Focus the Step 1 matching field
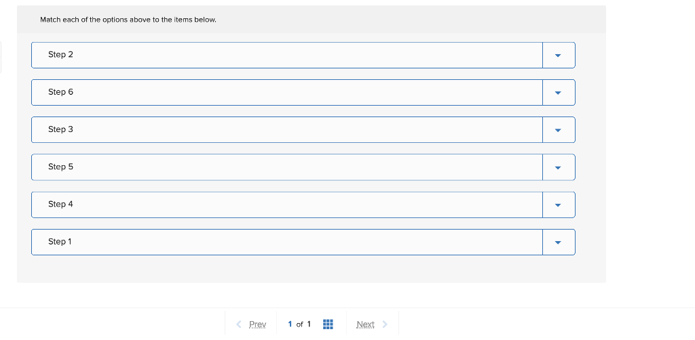 coord(286,242)
